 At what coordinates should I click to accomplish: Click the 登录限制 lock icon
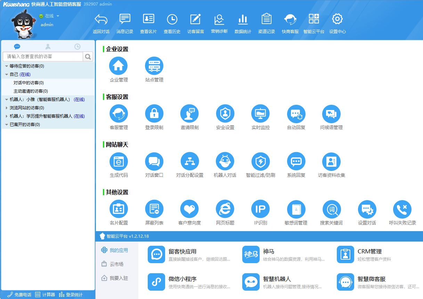point(154,114)
